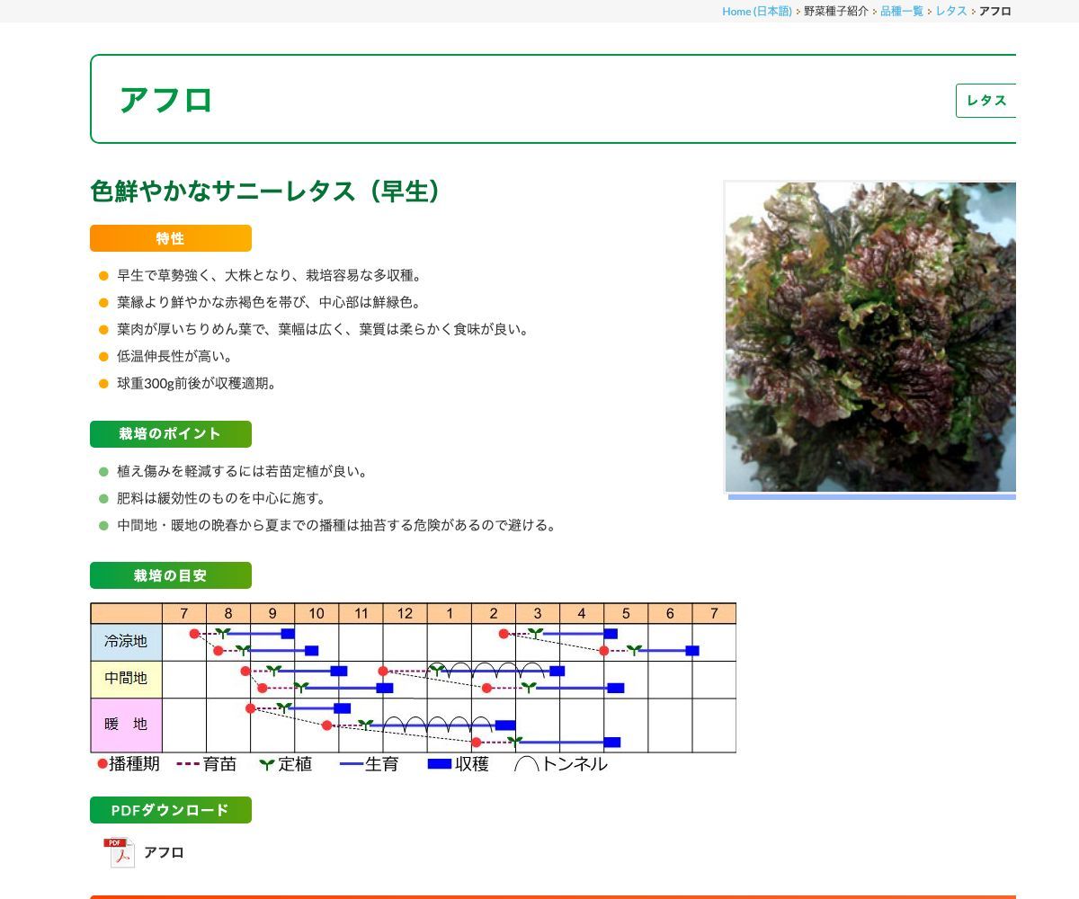
Task: Click the レタス button at top right
Action: pos(986,101)
